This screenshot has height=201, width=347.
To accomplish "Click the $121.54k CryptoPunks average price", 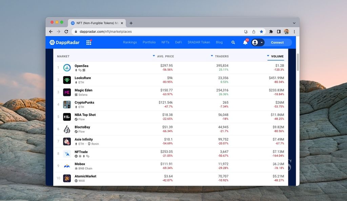I will point(165,102).
